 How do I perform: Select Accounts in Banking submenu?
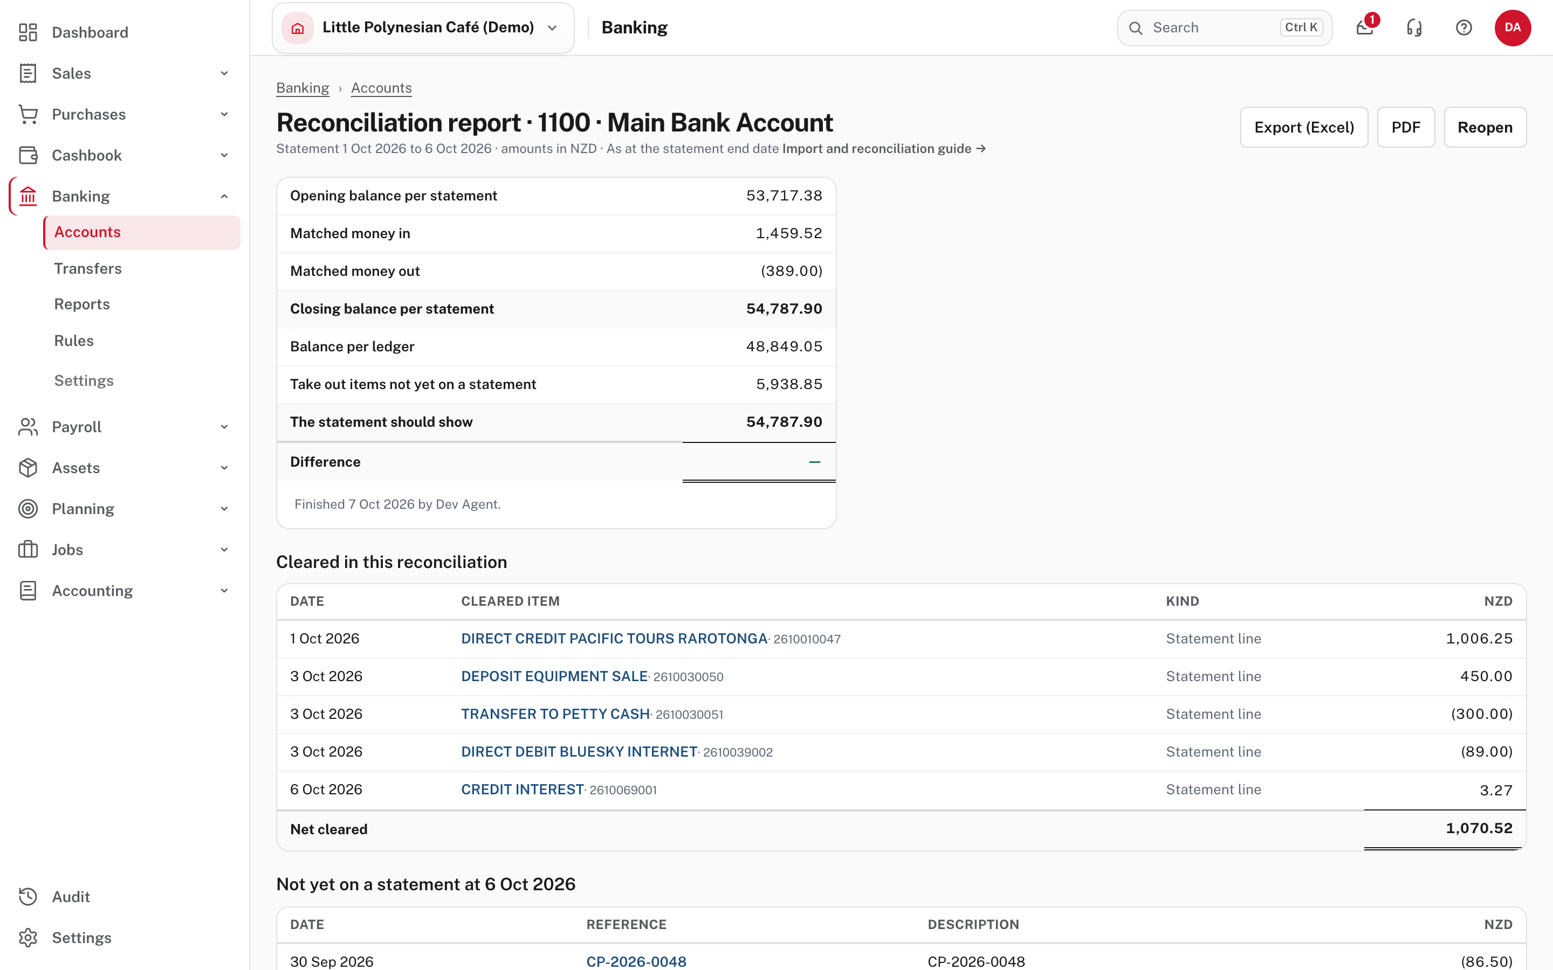click(142, 232)
